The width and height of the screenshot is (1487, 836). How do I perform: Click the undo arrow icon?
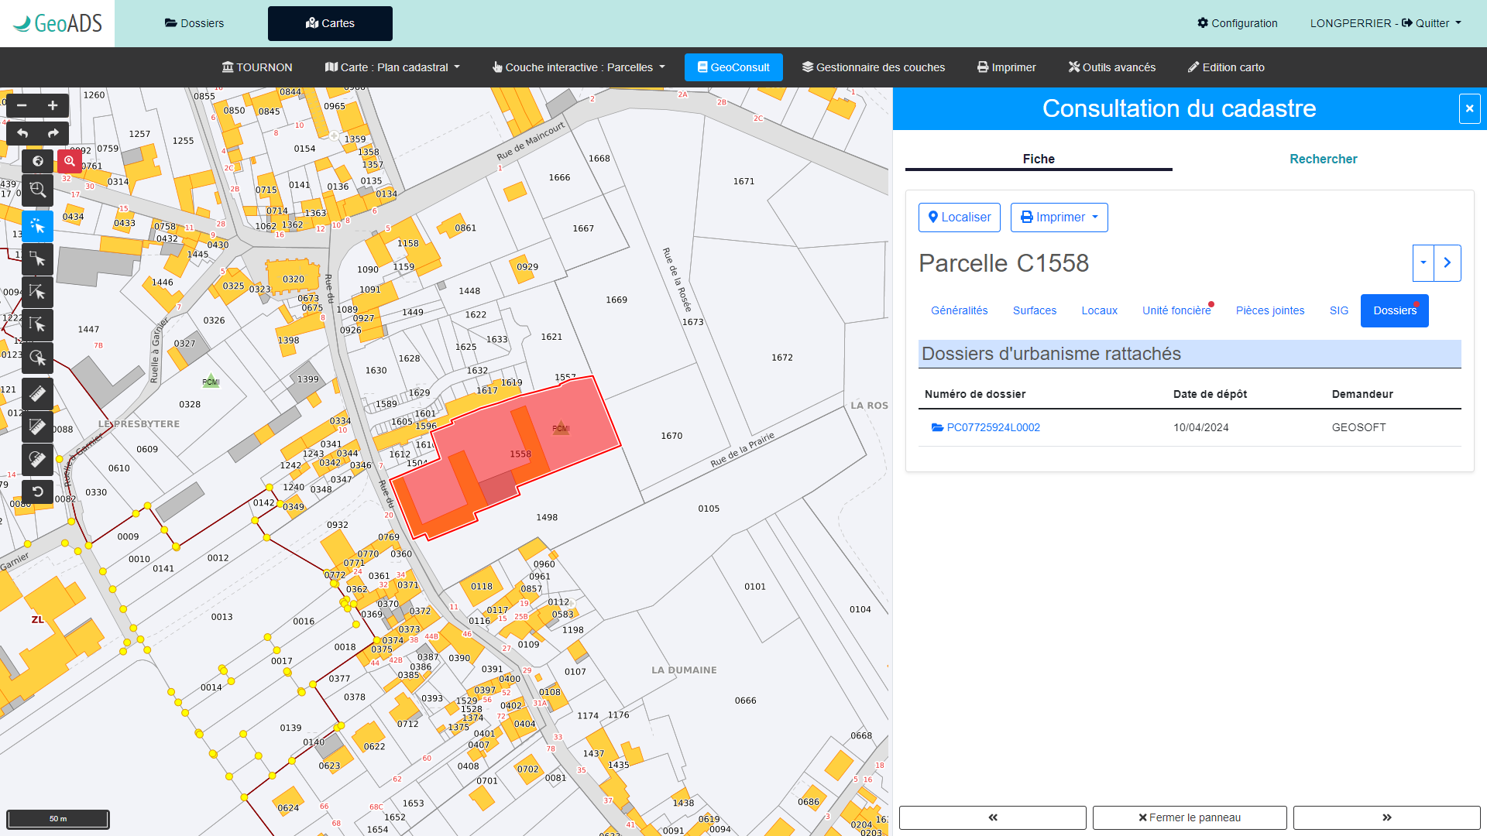[x=22, y=134]
